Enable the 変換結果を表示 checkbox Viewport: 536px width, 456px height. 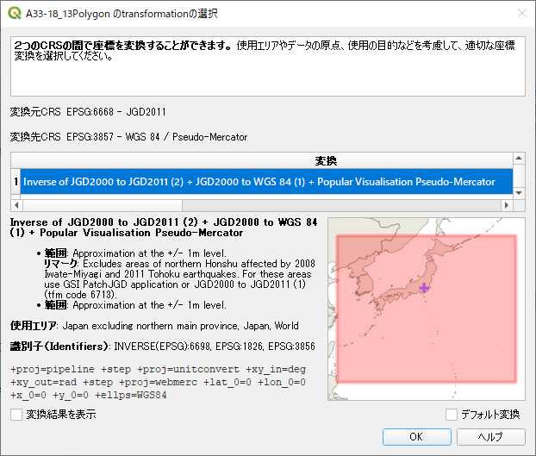click(x=16, y=415)
